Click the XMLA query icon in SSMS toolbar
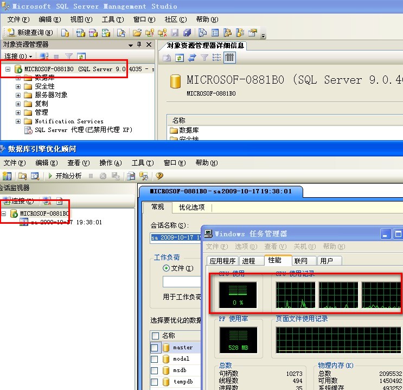This screenshot has width=403, height=390. (106, 33)
